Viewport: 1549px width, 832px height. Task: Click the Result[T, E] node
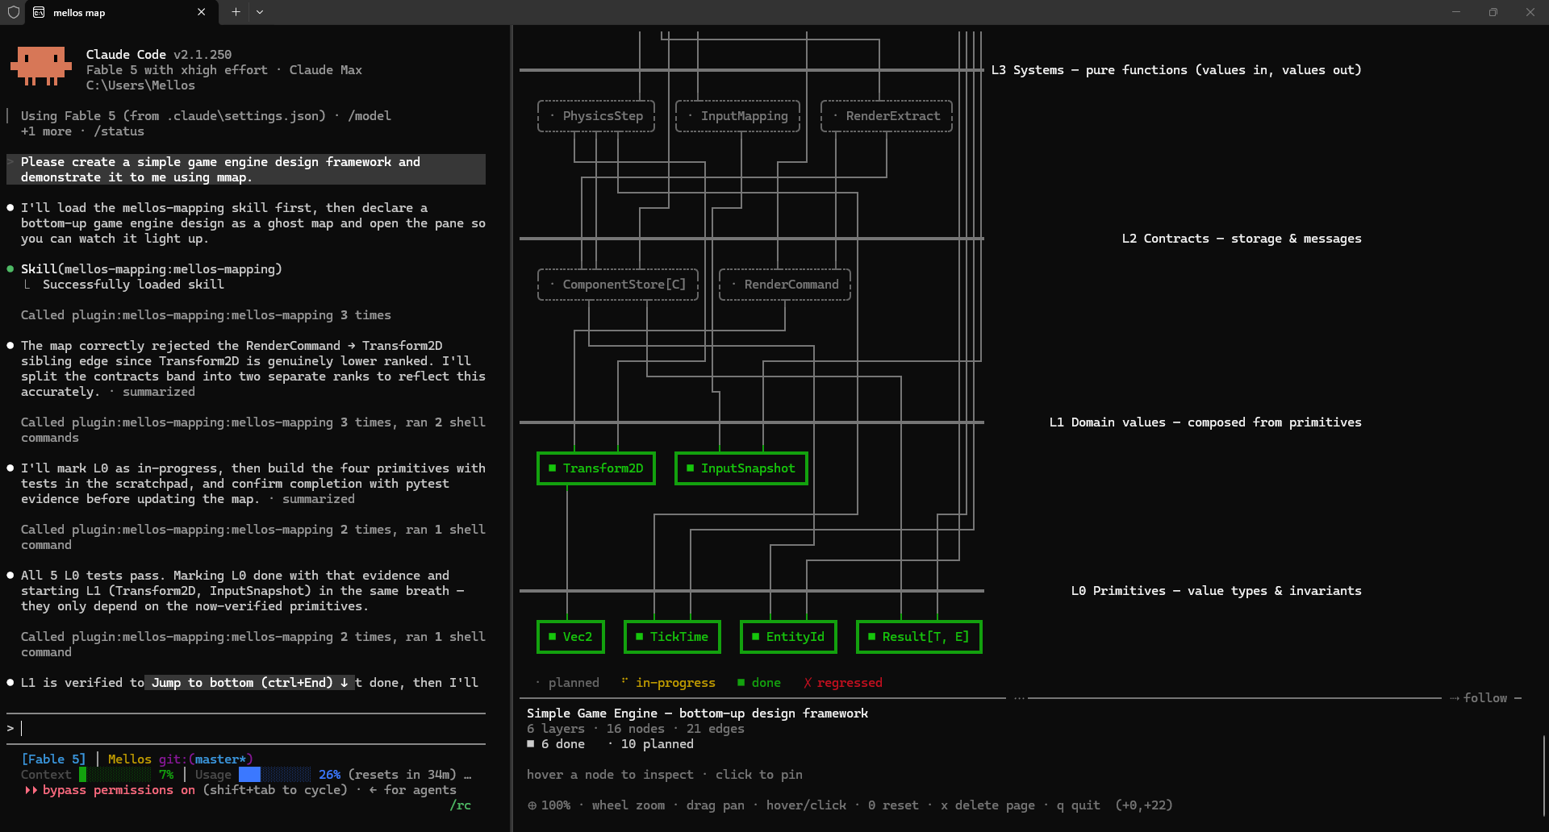pos(919,637)
